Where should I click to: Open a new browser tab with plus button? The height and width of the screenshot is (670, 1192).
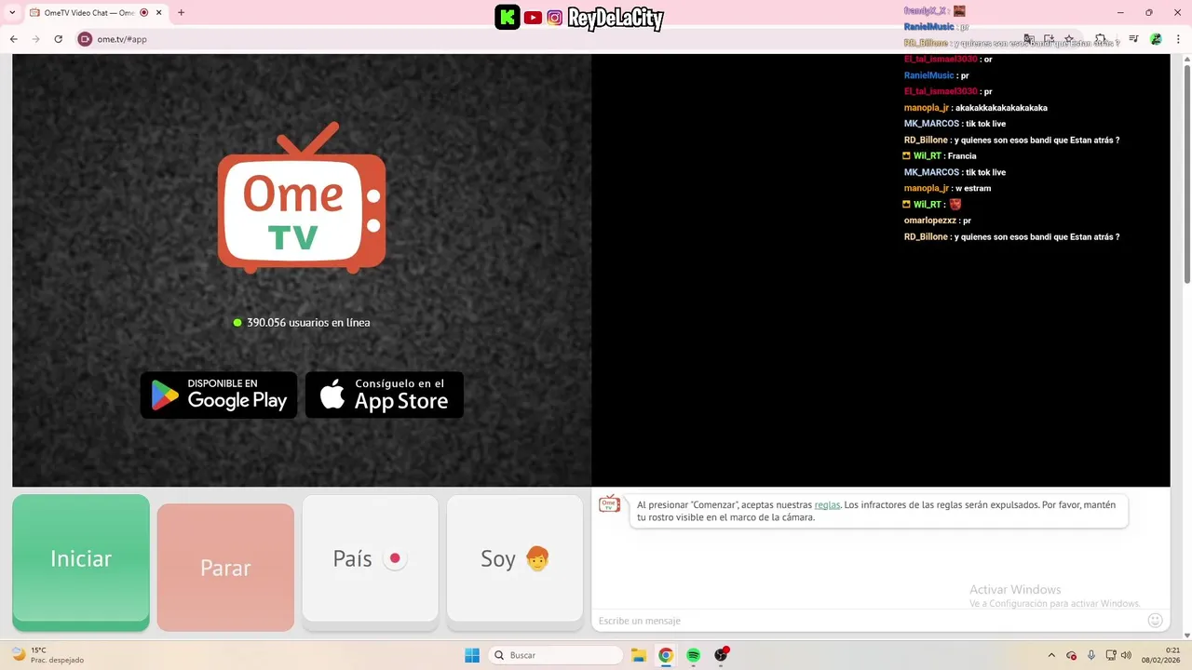click(x=181, y=13)
